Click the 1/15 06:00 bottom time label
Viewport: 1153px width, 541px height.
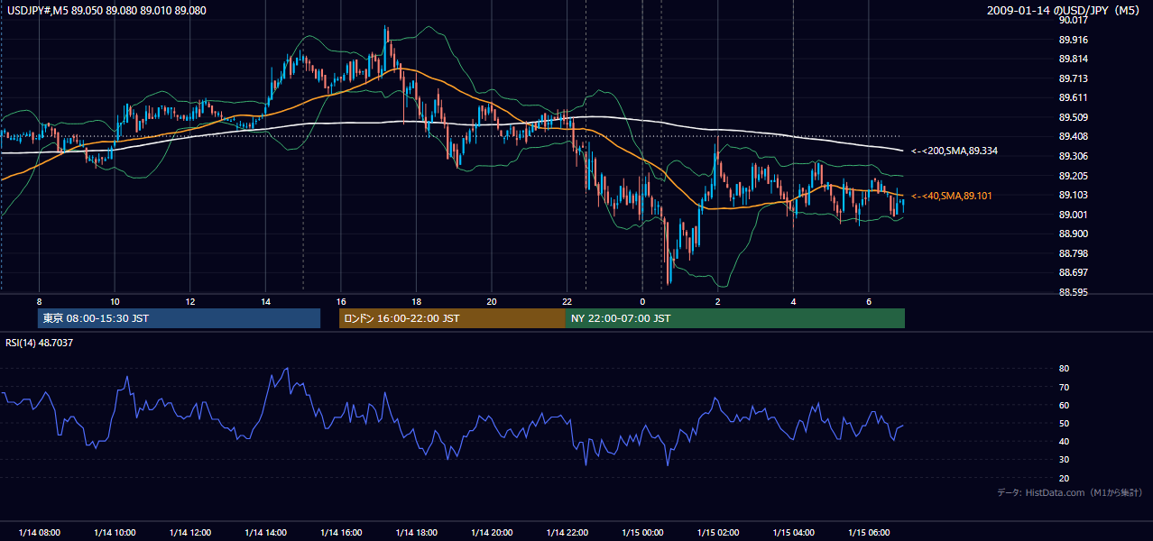point(868,533)
